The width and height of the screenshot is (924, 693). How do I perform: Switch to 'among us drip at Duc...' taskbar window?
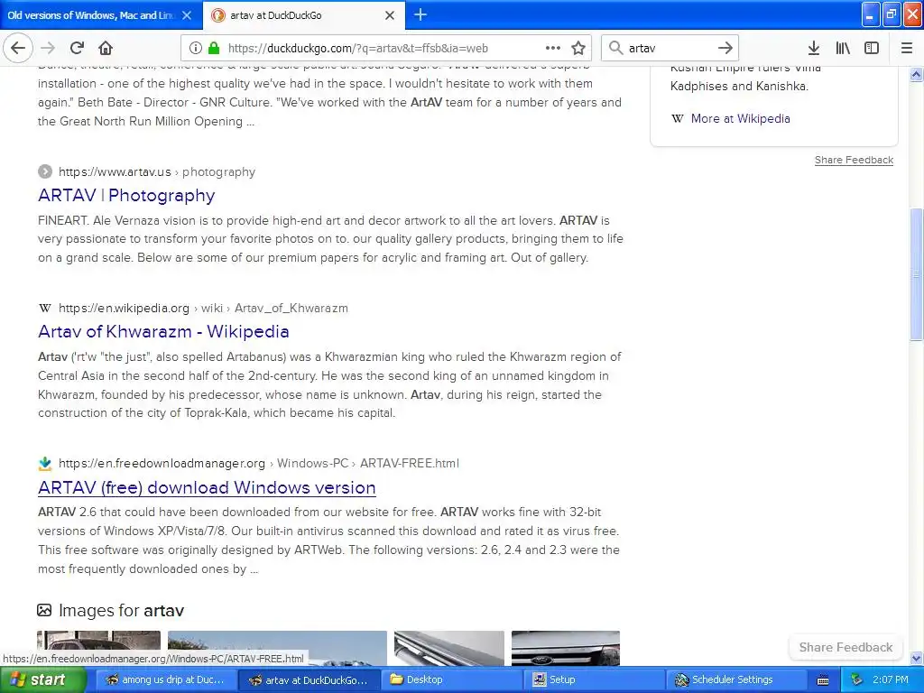[165, 679]
